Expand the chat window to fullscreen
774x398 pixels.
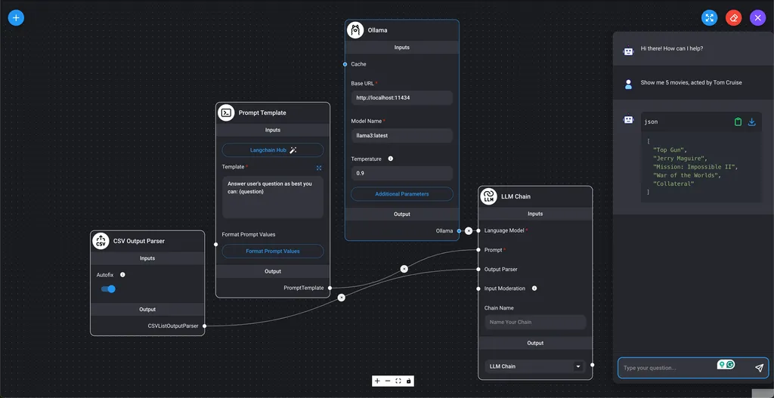point(709,17)
